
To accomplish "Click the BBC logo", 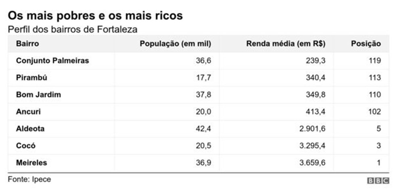I will [378, 181].
